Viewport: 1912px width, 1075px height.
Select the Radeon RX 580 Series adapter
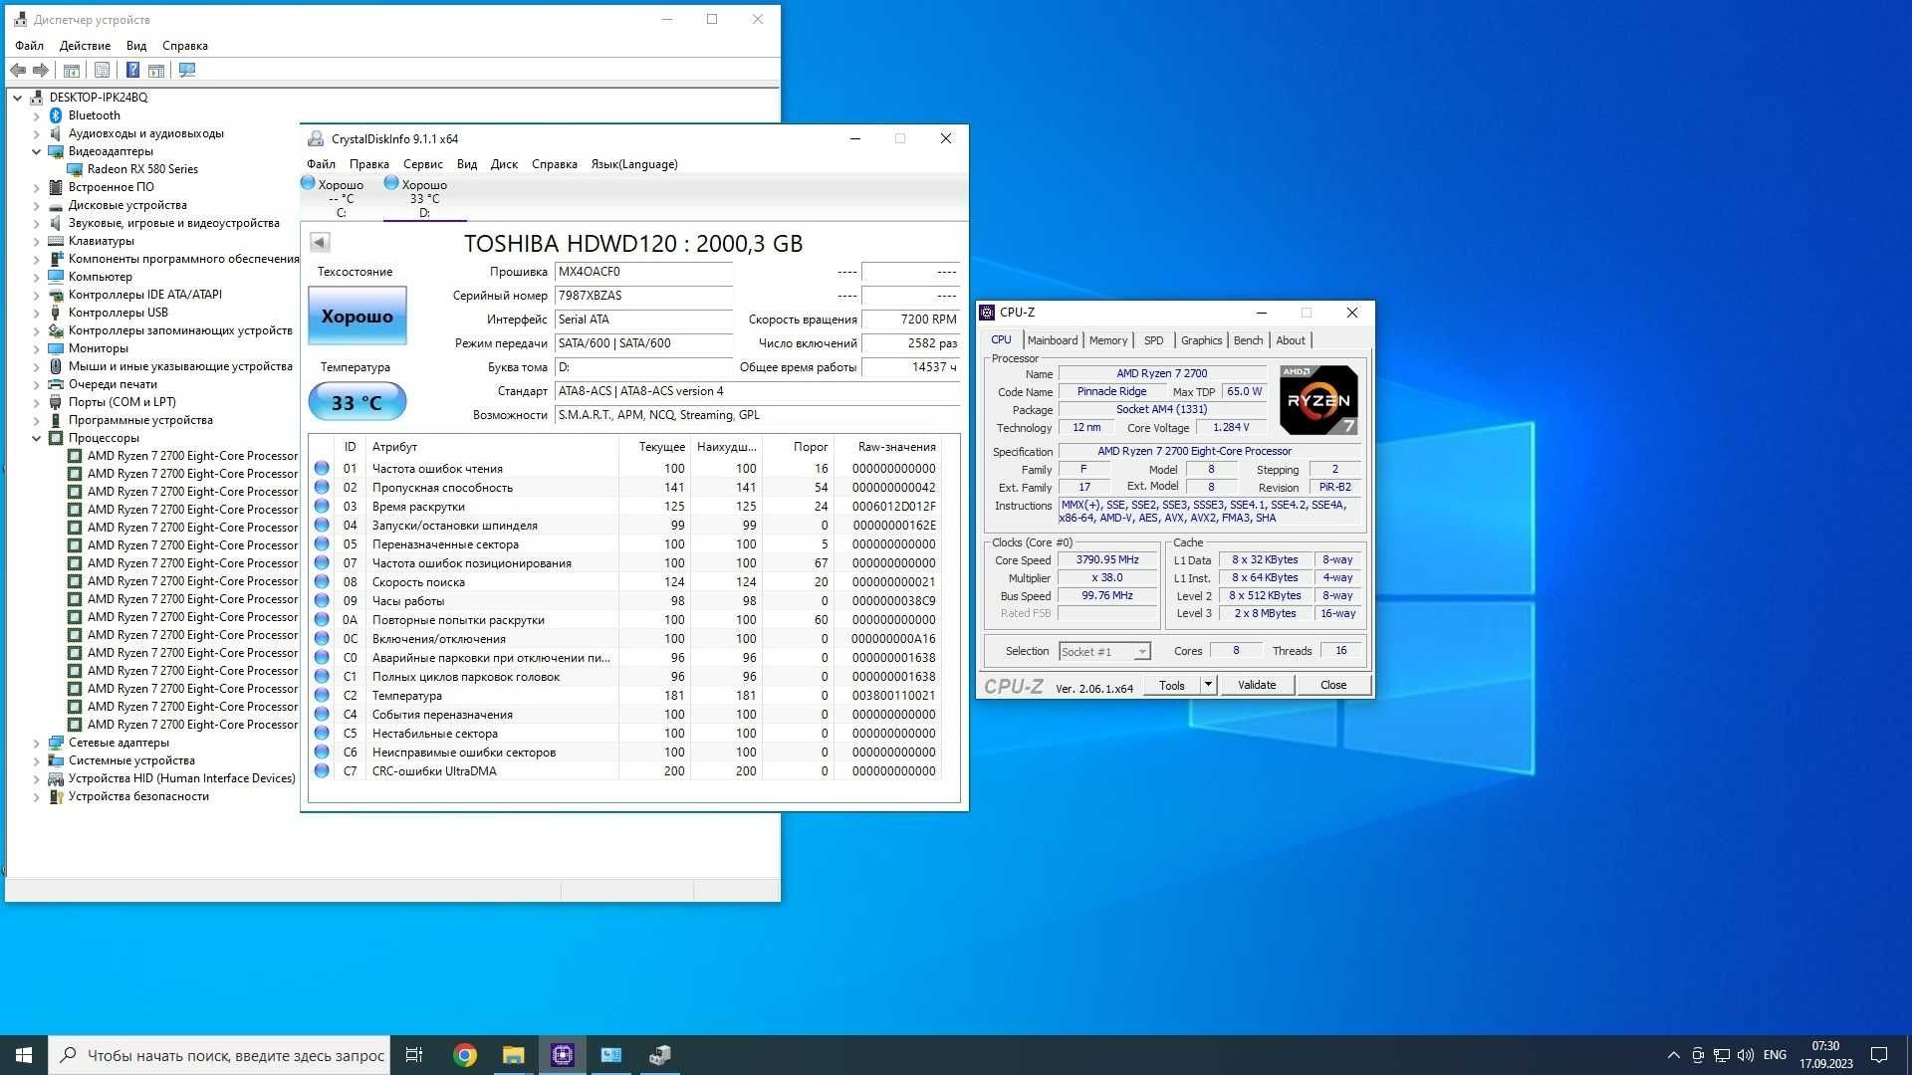click(x=142, y=169)
